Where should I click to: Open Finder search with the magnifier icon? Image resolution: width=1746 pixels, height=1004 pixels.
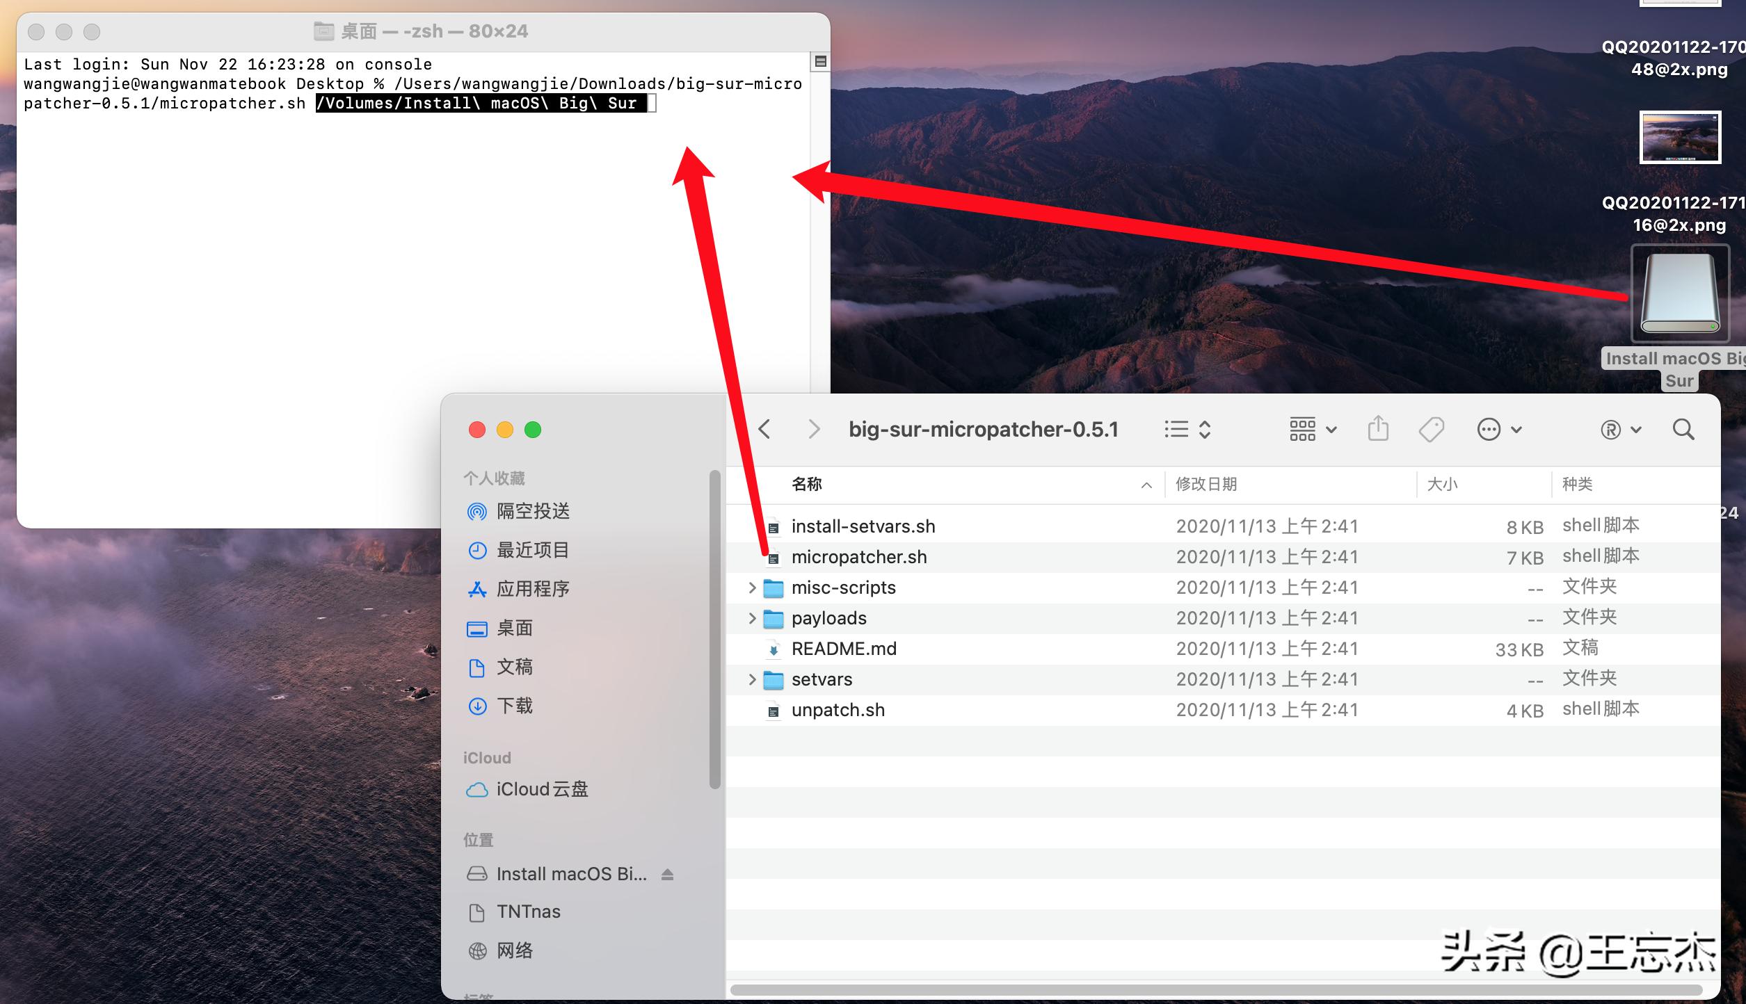1684,429
